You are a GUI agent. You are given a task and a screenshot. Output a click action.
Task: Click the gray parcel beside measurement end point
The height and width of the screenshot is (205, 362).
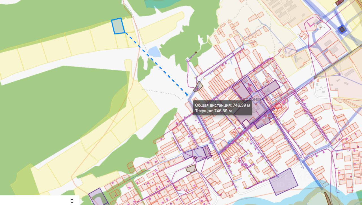tap(198, 87)
